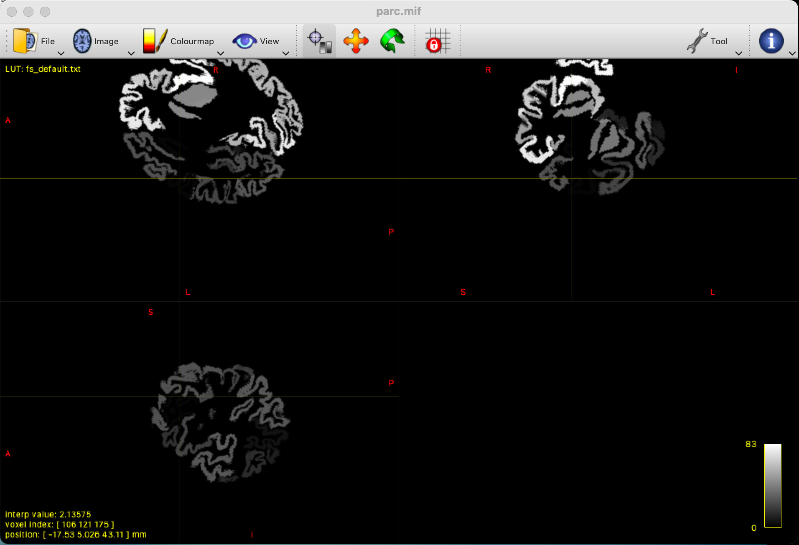Select the orange move arrows mode
Screen dimensions: 799x545
click(x=356, y=41)
